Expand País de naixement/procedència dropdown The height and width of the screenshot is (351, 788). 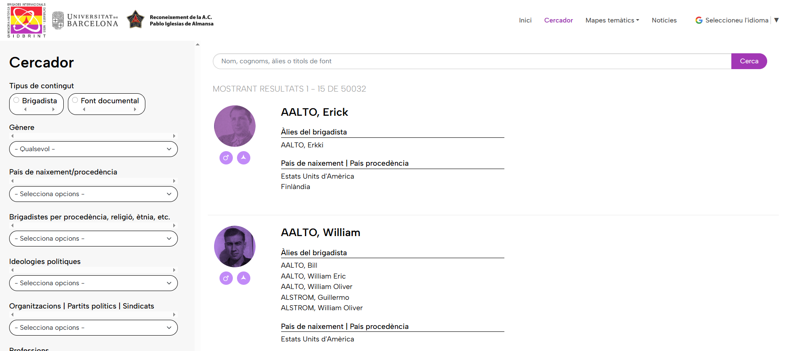(x=93, y=194)
